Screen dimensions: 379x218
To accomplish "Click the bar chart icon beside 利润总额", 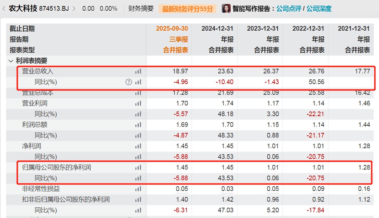I will 138,124.
